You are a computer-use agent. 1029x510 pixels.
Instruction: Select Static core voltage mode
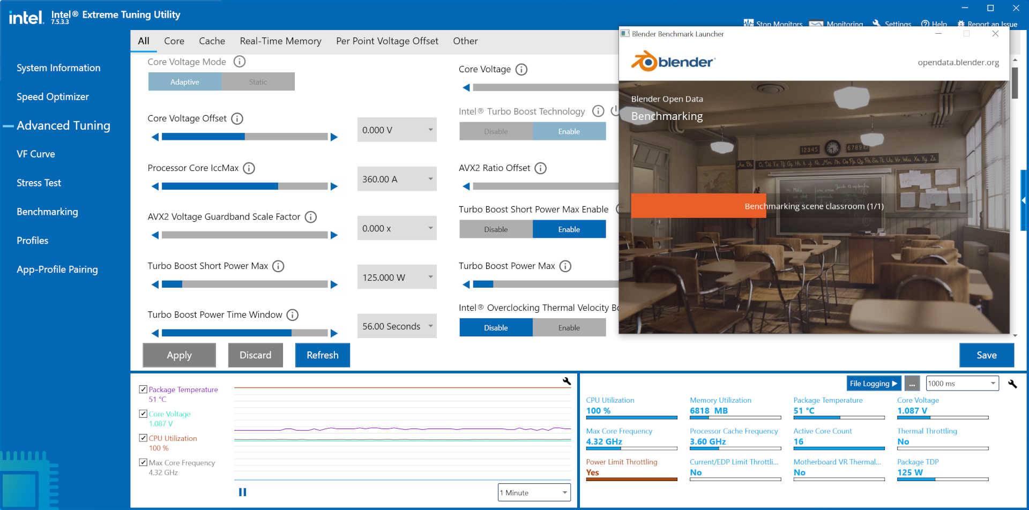(258, 82)
